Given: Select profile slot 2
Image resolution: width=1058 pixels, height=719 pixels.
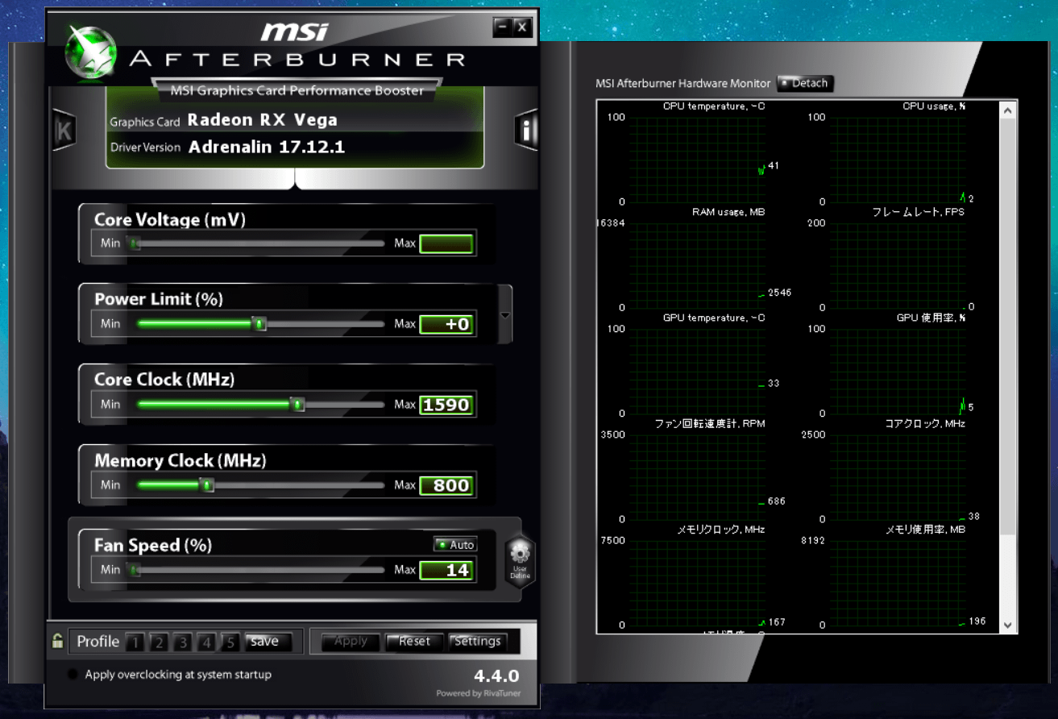Looking at the screenshot, I should pyautogui.click(x=159, y=642).
